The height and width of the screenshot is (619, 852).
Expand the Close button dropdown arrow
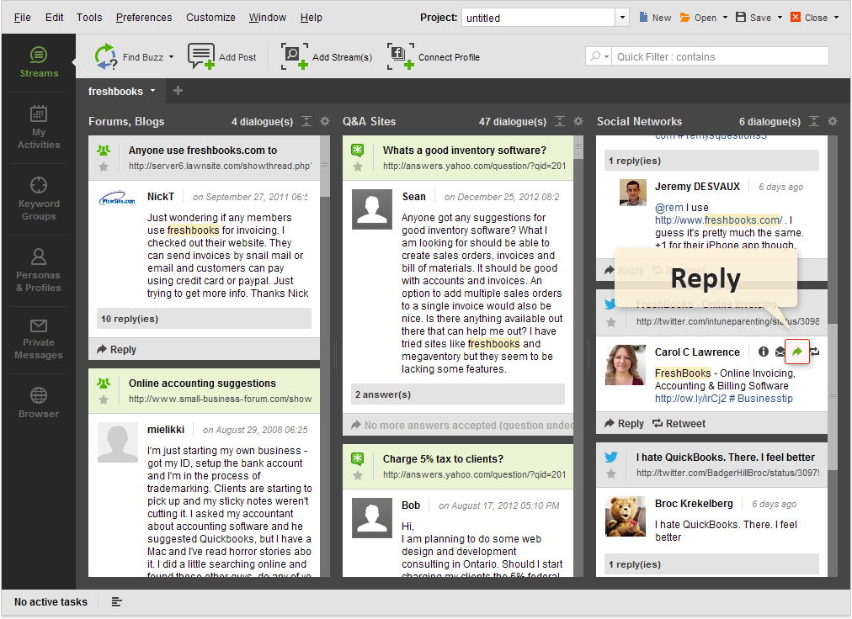[x=836, y=18]
